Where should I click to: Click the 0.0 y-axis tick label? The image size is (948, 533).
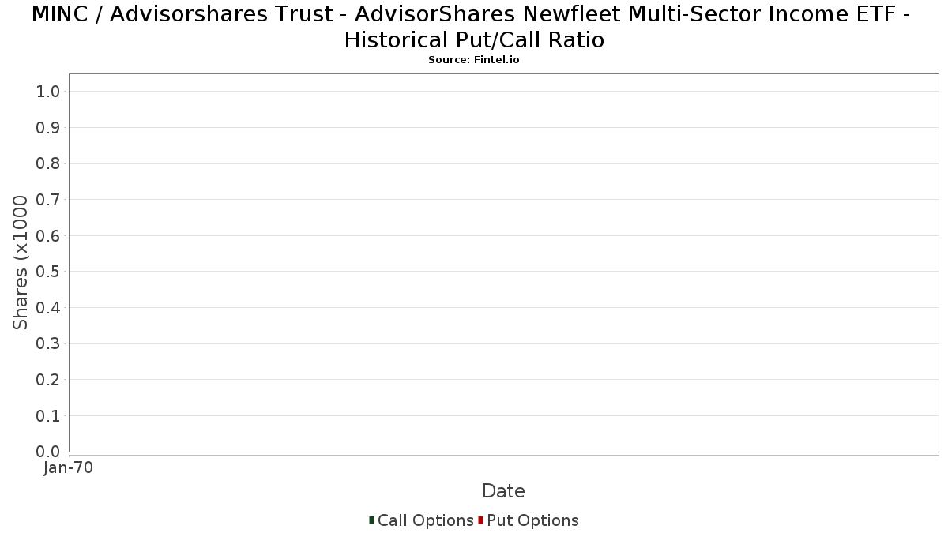(48, 452)
